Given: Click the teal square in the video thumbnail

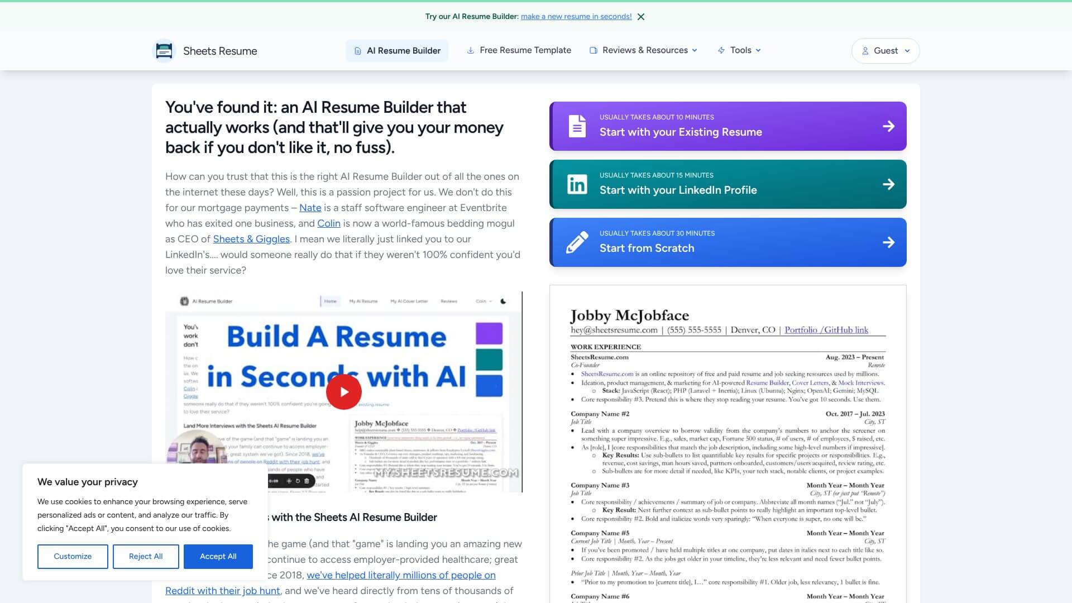Looking at the screenshot, I should pos(489,360).
